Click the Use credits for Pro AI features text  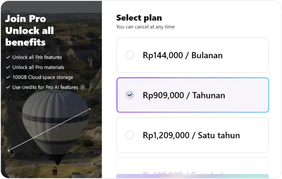[45, 87]
